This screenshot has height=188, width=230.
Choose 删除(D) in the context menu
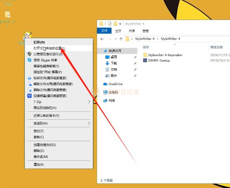(x=59, y=151)
